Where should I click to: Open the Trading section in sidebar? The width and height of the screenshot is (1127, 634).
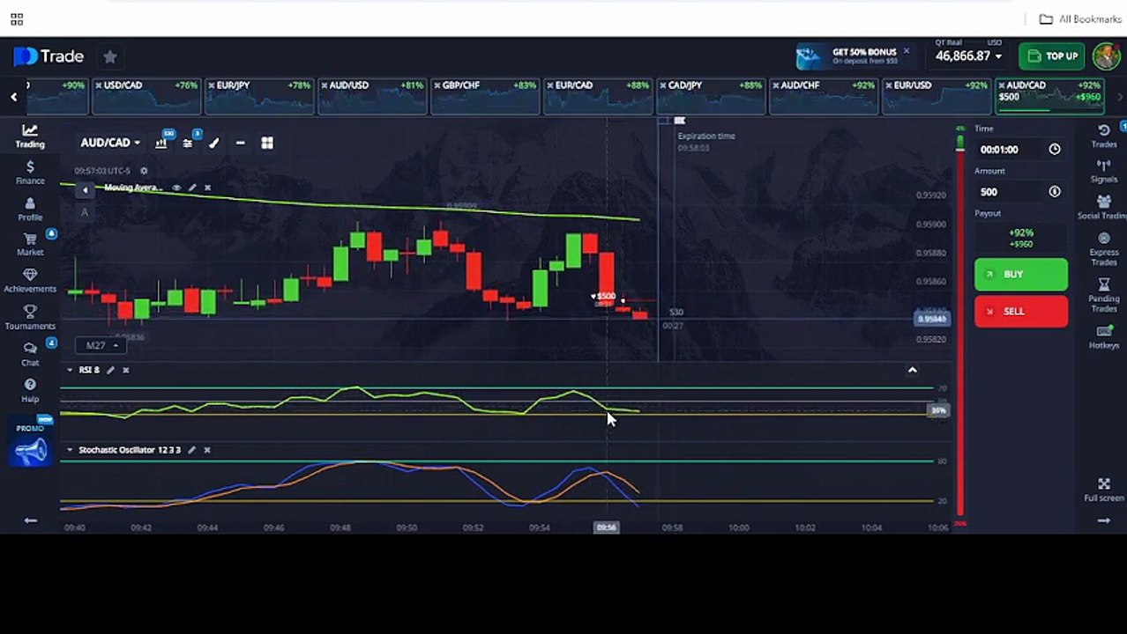(29, 136)
